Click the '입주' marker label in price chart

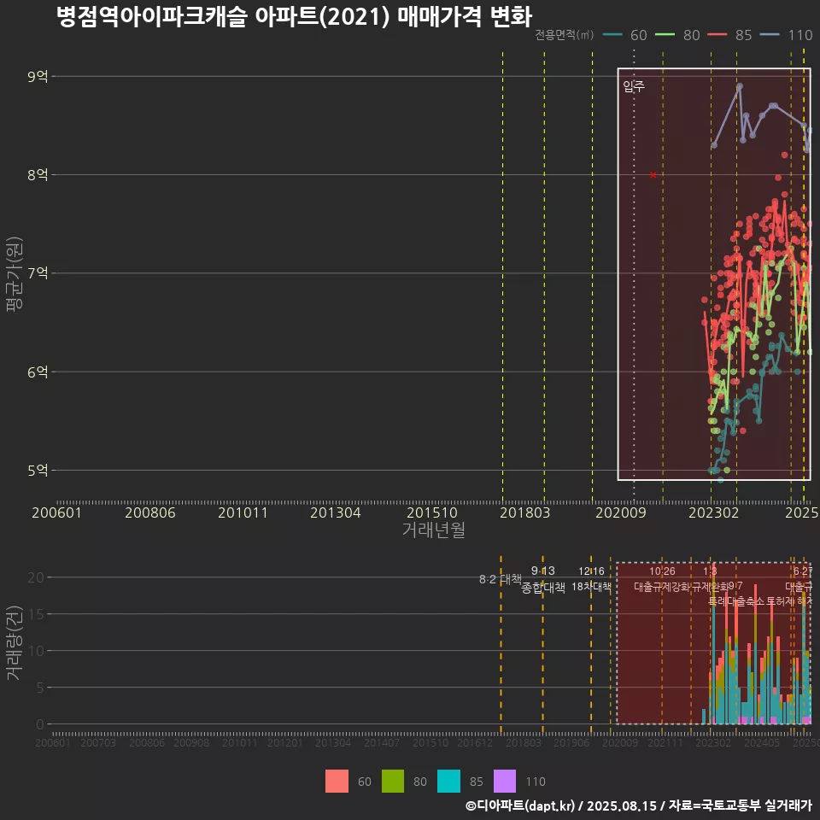point(634,86)
